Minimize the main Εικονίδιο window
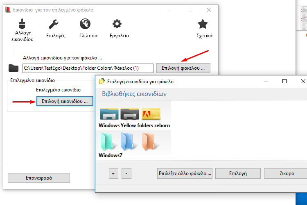Image resolution: width=307 pixels, height=205 pixels. tap(172, 10)
